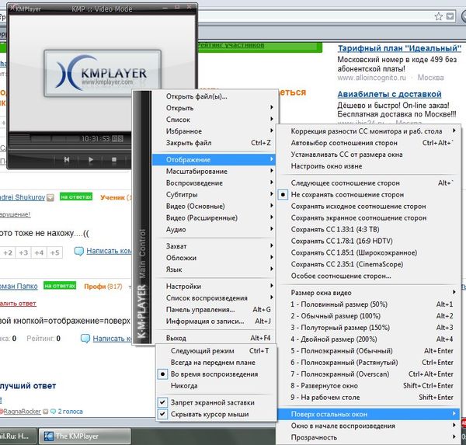
Task: Select '2 - Обычный размер (100%)'
Action: (368, 316)
